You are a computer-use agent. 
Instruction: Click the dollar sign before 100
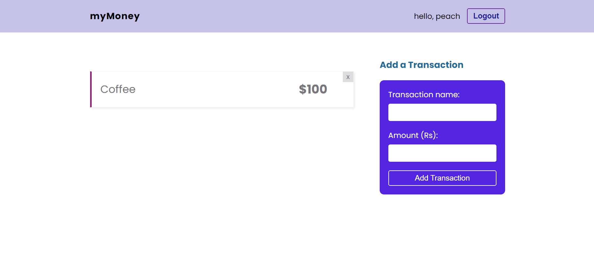302,89
